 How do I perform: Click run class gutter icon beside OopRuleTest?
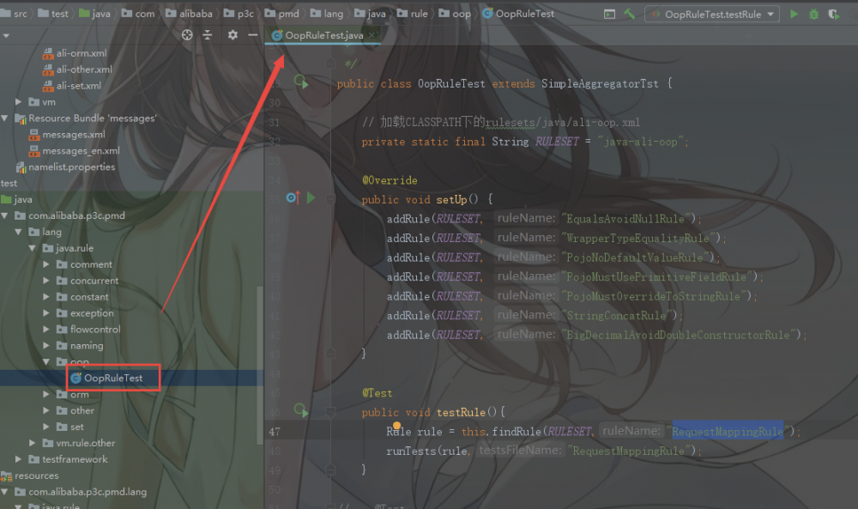pyautogui.click(x=301, y=82)
